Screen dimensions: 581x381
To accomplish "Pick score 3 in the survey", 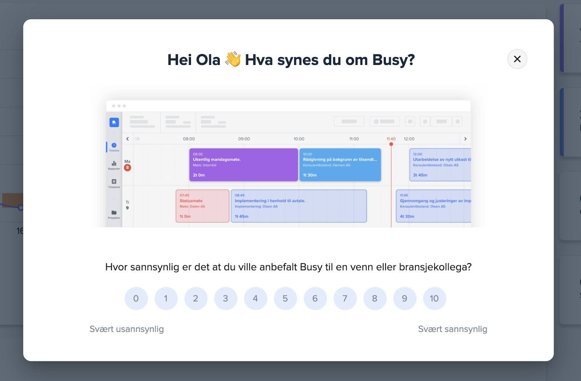I will 226,298.
